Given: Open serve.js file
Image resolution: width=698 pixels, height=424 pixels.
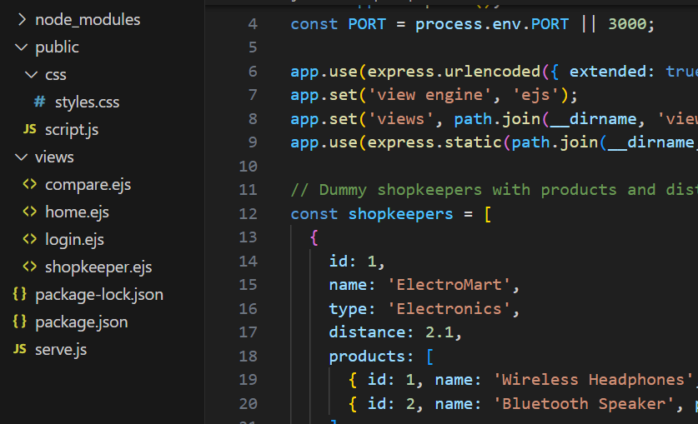Looking at the screenshot, I should [x=61, y=350].
